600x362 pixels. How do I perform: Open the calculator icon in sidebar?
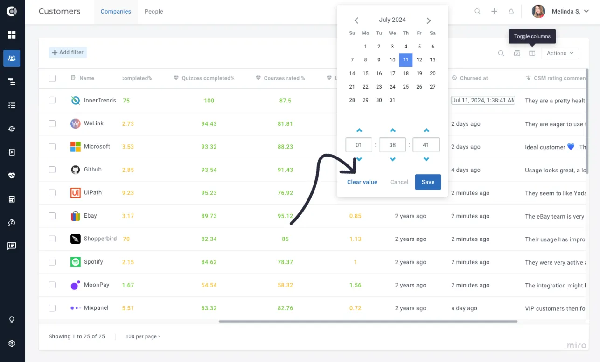click(x=12, y=199)
